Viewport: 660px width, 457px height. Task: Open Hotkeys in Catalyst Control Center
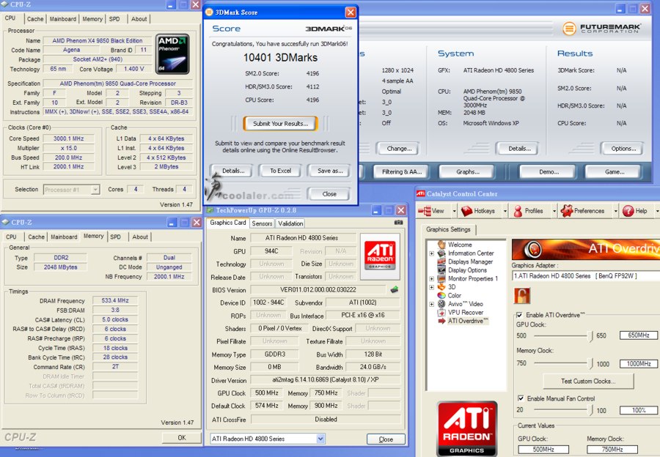tap(479, 211)
